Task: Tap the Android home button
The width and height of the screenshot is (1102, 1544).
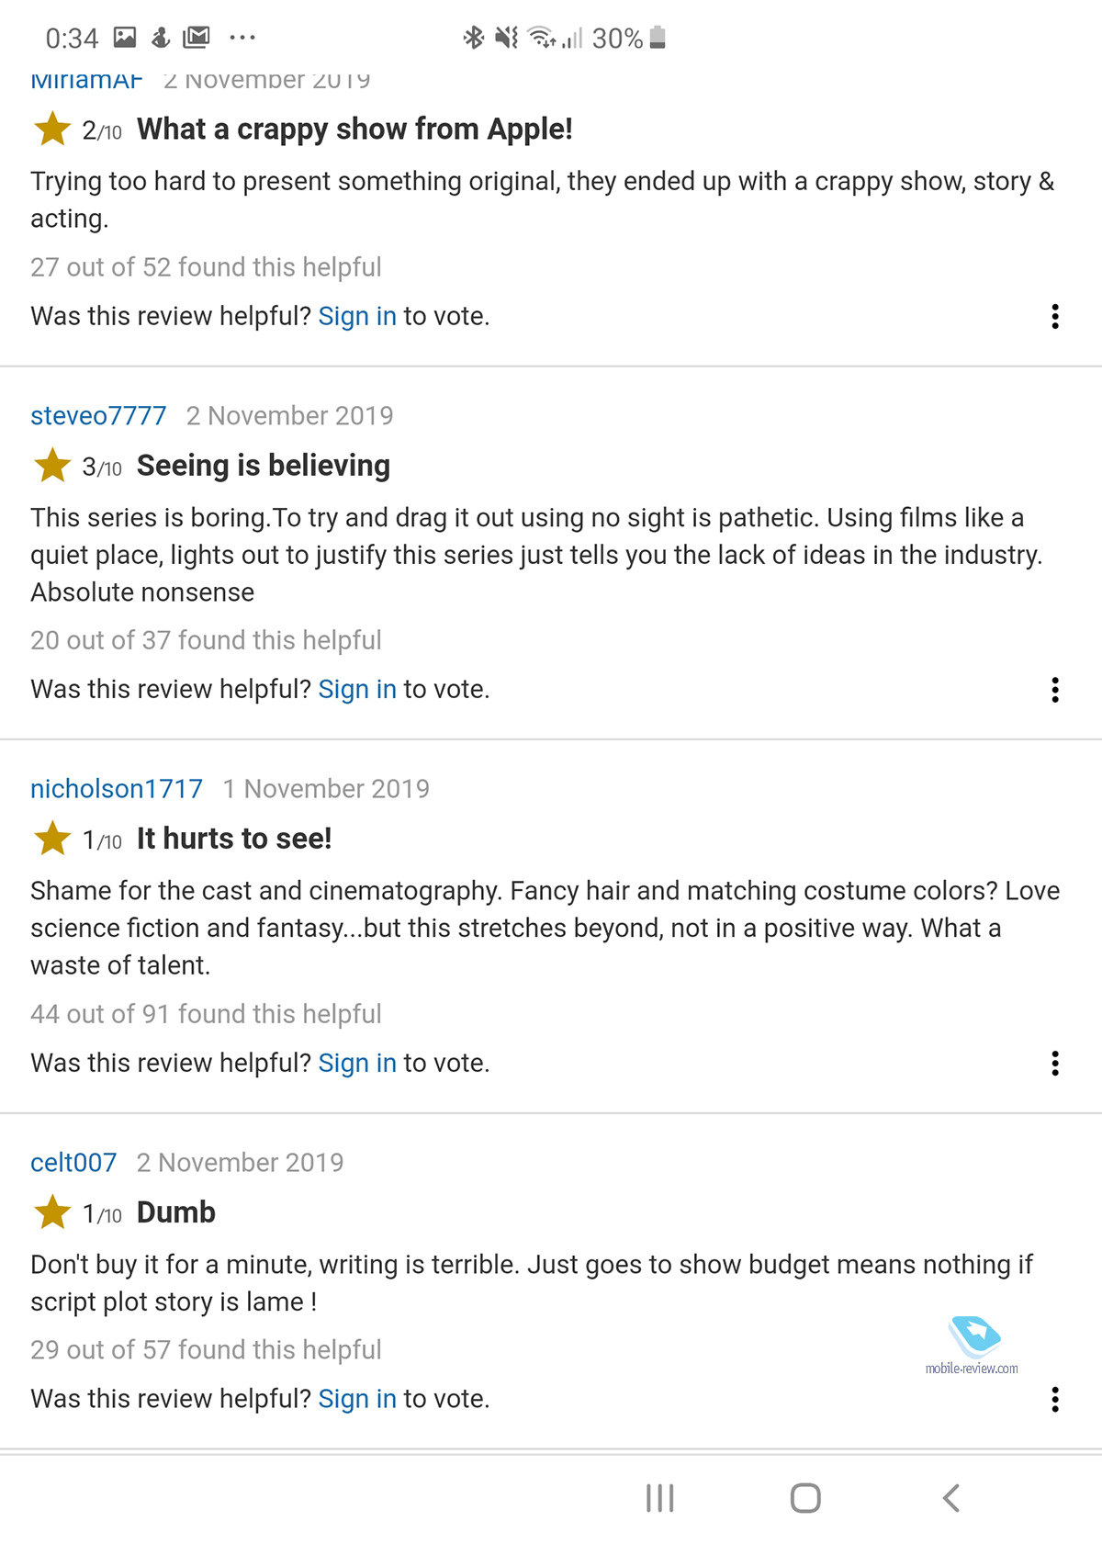Action: coord(805,1498)
